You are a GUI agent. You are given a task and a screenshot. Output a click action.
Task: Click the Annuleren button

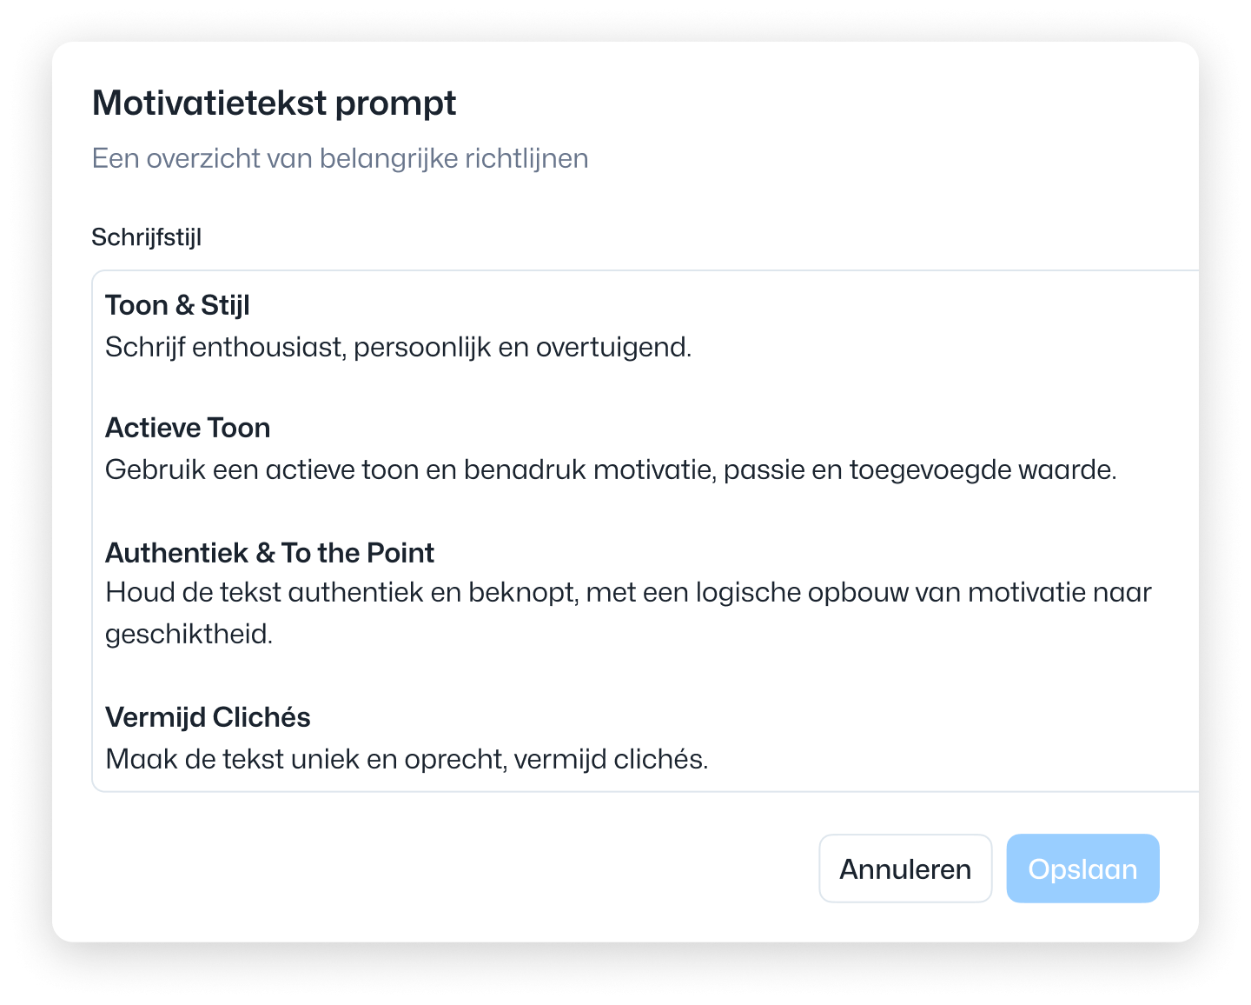click(905, 869)
